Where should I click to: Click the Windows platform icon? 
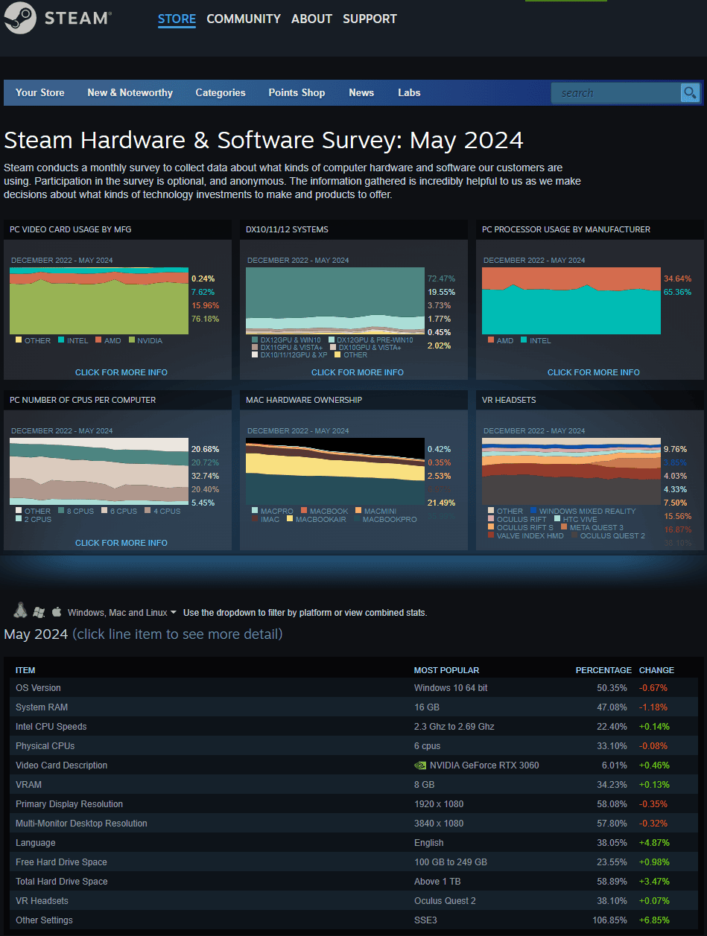[x=39, y=612]
